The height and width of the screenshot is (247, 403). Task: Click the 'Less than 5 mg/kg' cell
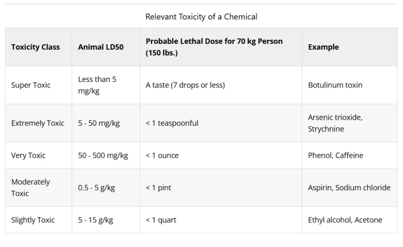(97, 85)
